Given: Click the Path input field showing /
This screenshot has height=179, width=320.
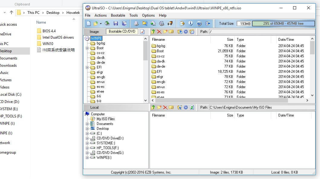Looking at the screenshot, I should pyautogui.click(x=263, y=31).
